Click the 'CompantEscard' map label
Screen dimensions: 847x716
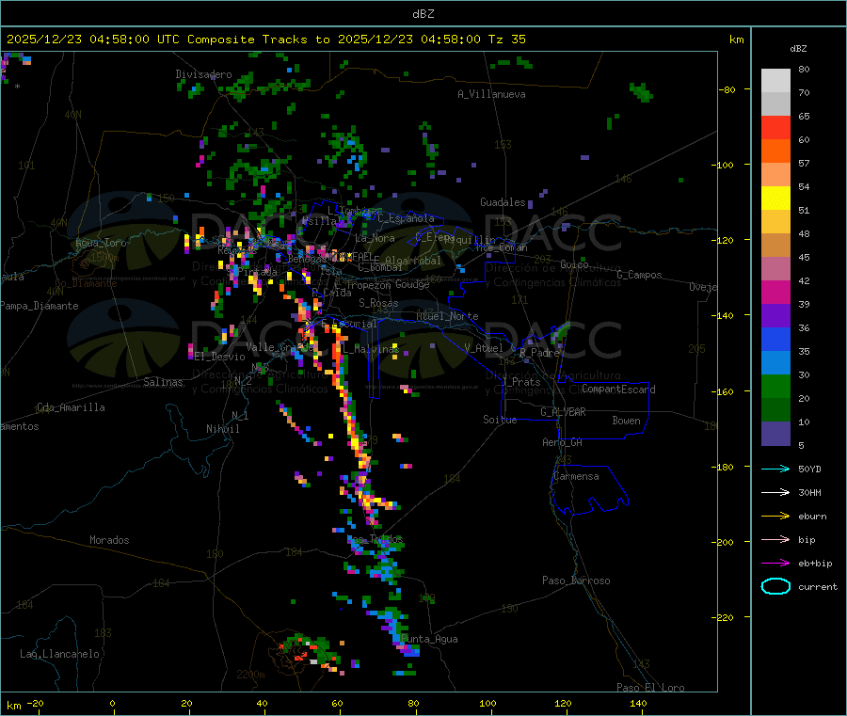[x=618, y=389]
